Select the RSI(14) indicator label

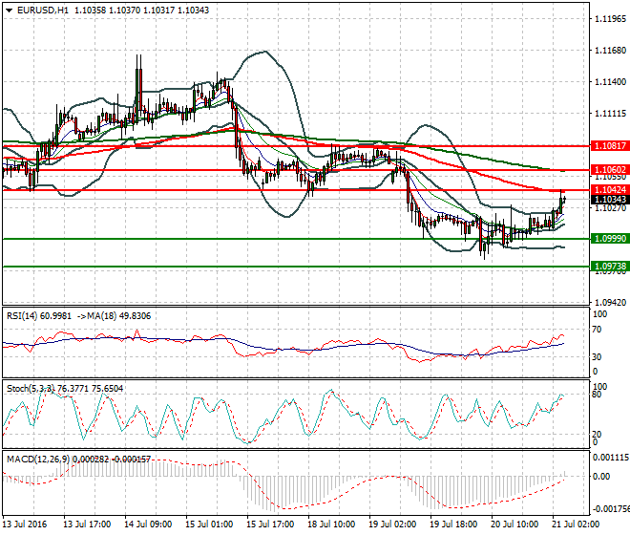22,316
